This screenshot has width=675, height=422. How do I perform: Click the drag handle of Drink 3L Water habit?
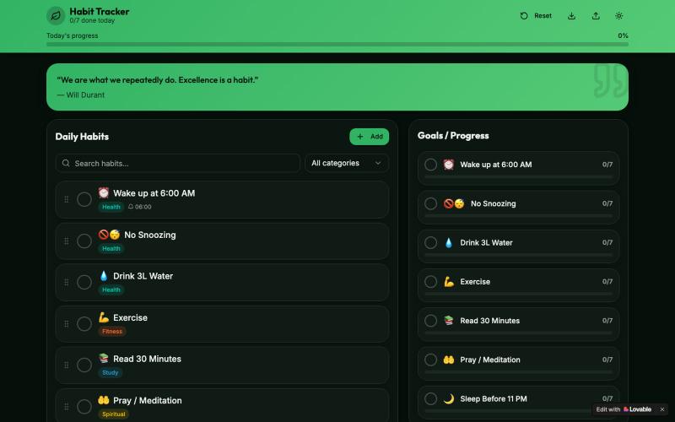pyautogui.click(x=67, y=283)
